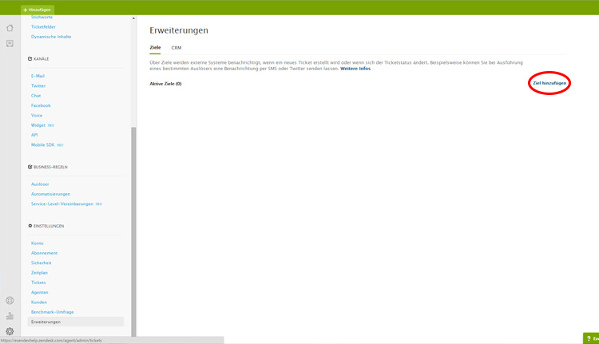
Task: Open Sicherheit settings
Action: pos(42,263)
